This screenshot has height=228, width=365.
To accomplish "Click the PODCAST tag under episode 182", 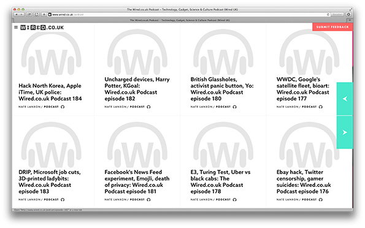I will [x=137, y=107].
